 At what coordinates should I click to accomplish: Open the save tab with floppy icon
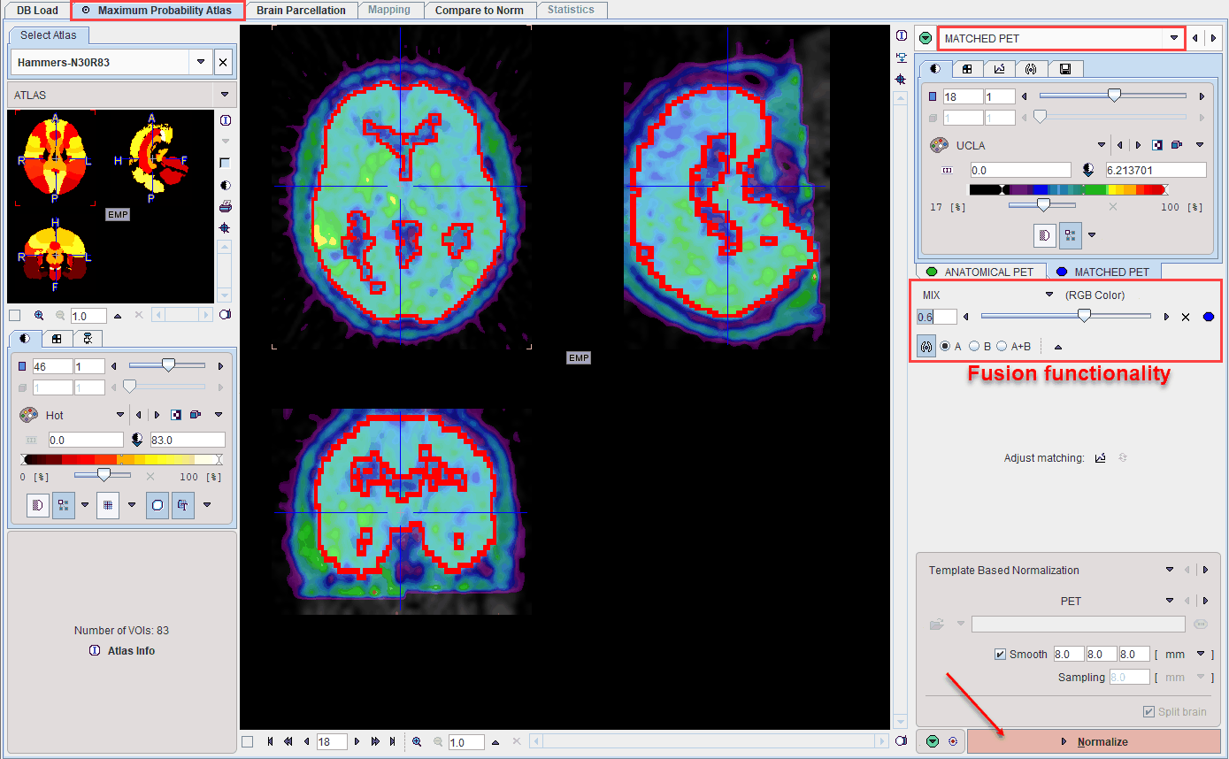(x=1064, y=68)
